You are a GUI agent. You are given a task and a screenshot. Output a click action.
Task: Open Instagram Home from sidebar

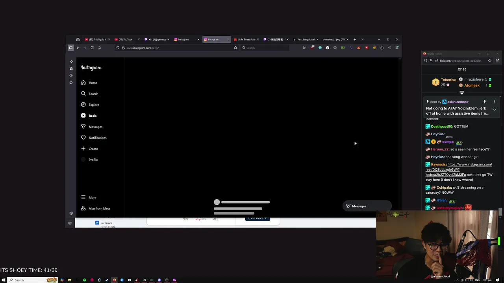(89, 83)
